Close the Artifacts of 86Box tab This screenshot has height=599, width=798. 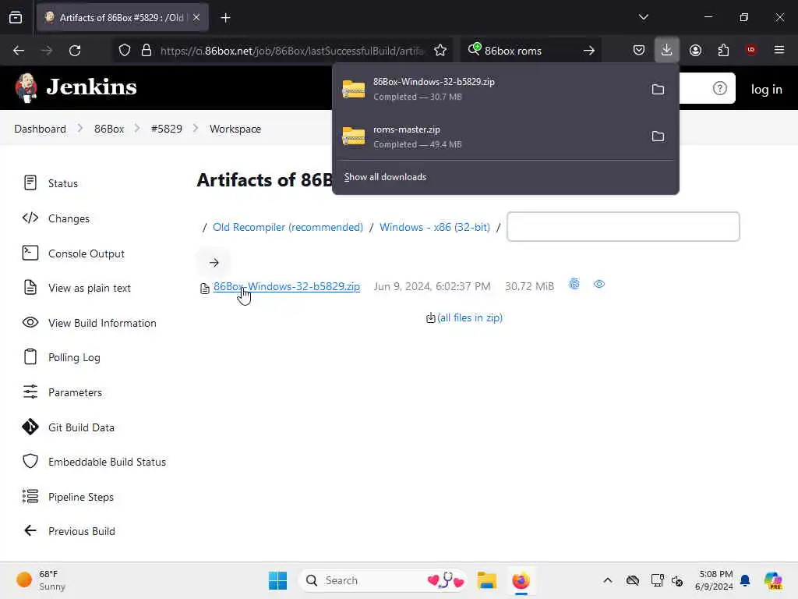coord(196,18)
